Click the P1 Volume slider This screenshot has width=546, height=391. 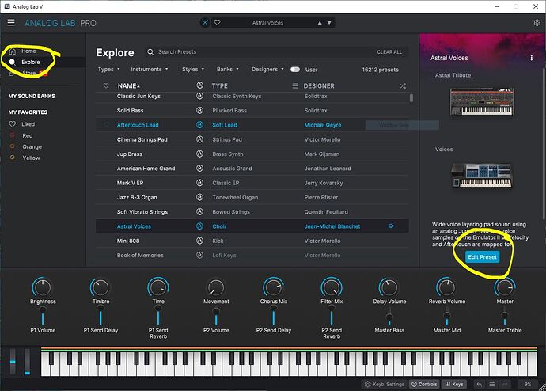click(x=43, y=317)
